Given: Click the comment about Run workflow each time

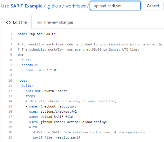Looking at the screenshot, I should [91, 44].
